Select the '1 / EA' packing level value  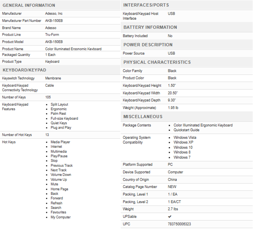click(173, 194)
